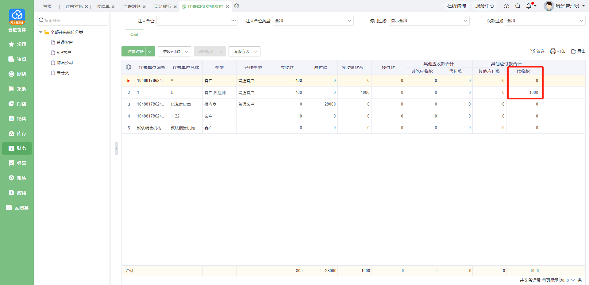This screenshot has width=589, height=285.
Task: Open the 门店 store module
Action: (x=17, y=104)
